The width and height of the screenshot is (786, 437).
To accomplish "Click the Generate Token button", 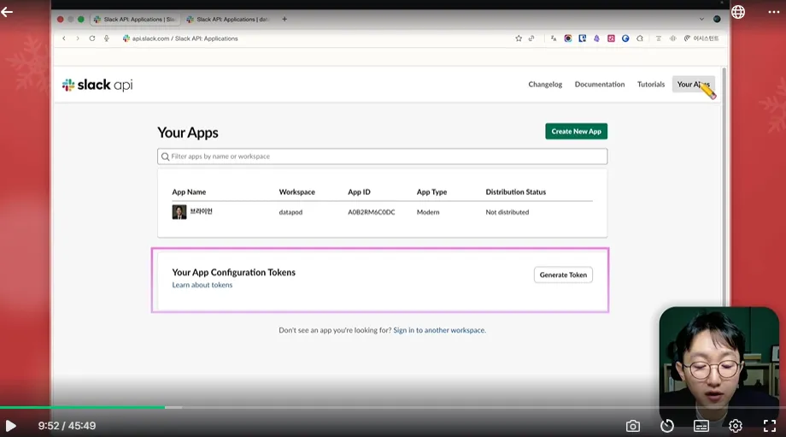I will pos(563,275).
